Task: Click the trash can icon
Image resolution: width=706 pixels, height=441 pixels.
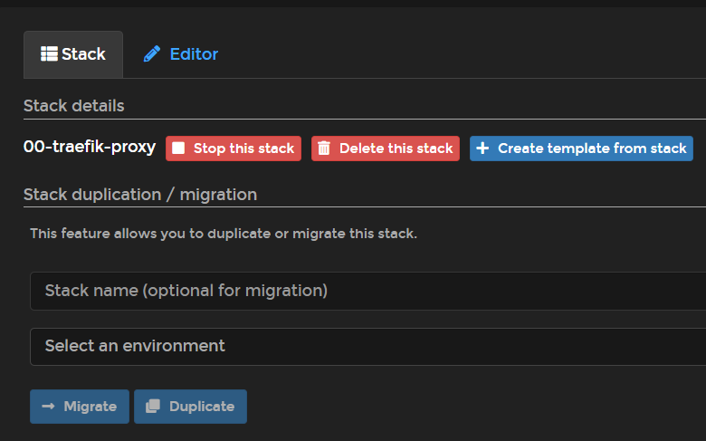Action: point(324,149)
